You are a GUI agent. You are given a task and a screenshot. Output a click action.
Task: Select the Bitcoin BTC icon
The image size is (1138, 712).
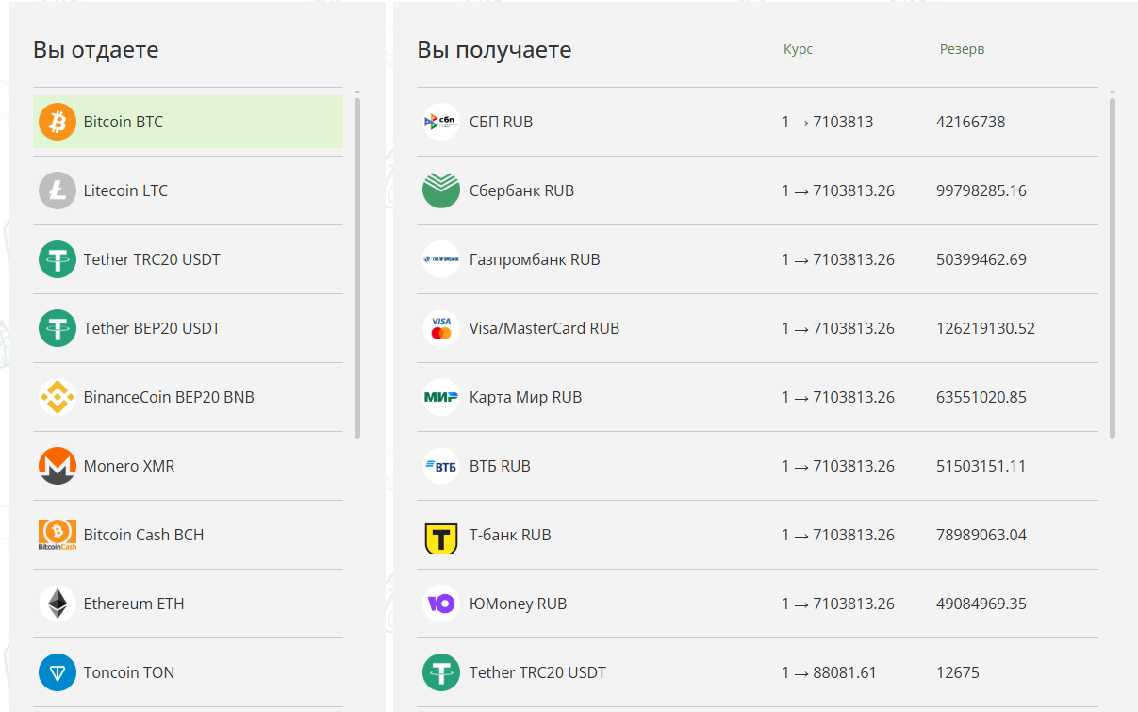point(57,122)
